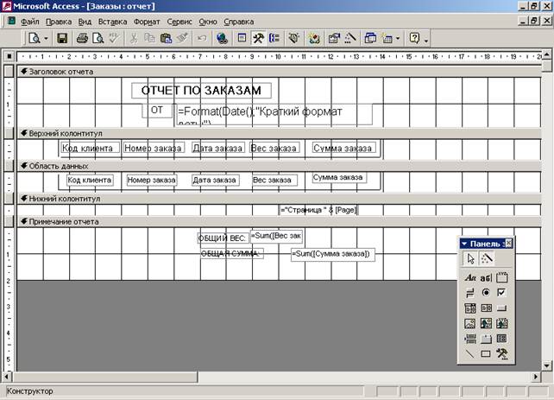Viewport: 554px width, 400px height.
Task: Select the Toggle Button tool in toolbox
Action: pos(470,293)
